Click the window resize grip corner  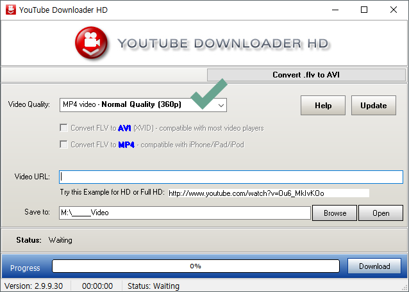(405, 288)
